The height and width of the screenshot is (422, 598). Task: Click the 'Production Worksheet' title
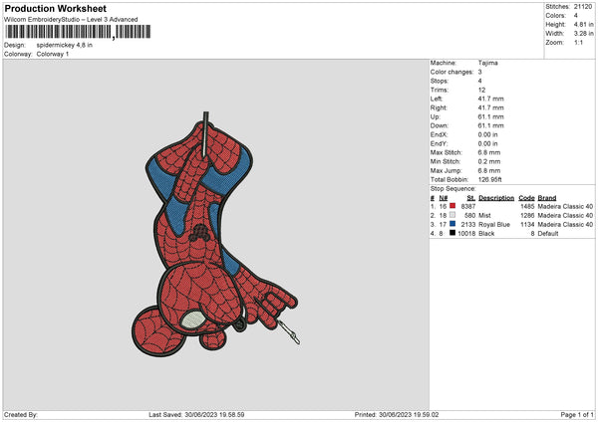pos(55,8)
